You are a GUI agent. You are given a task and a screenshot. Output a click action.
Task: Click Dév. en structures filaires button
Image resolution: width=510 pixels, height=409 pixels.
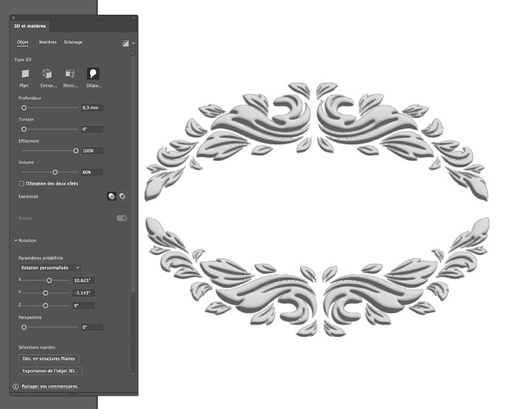click(49, 359)
